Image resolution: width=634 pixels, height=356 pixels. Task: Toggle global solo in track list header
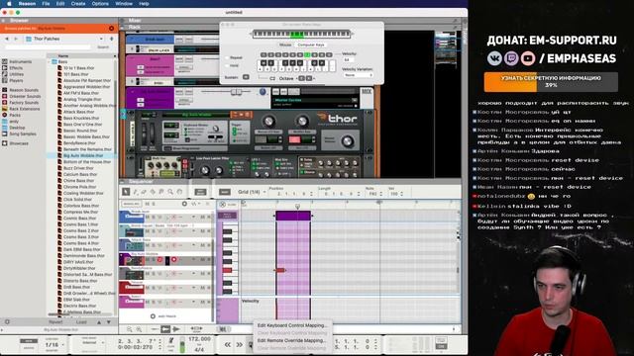tap(154, 204)
